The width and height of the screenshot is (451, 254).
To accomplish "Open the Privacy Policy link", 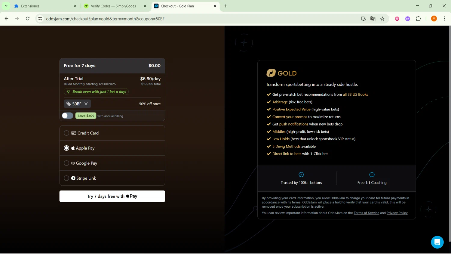I will click(397, 213).
